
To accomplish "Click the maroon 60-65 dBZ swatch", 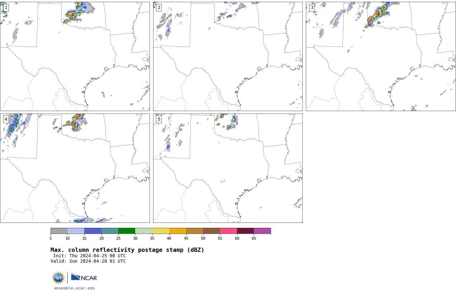I will coord(245,231).
